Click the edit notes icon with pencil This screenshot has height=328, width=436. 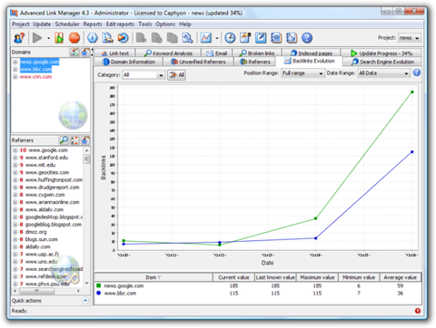[x=245, y=38]
